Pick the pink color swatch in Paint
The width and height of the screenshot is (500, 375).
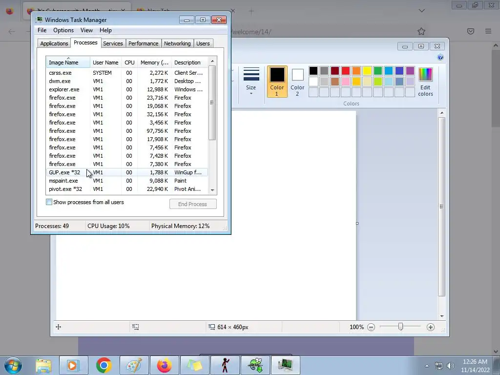[346, 82]
